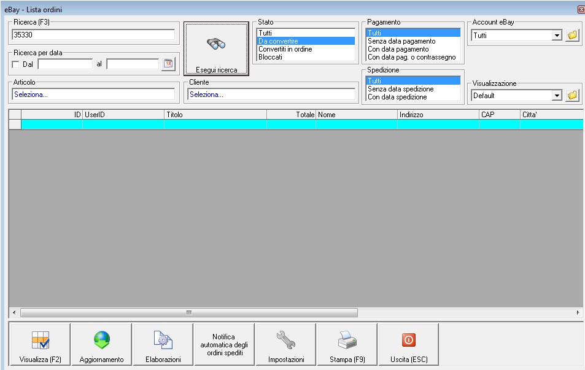Select Senza data pagamento option
585x370 pixels.
(x=413, y=41)
